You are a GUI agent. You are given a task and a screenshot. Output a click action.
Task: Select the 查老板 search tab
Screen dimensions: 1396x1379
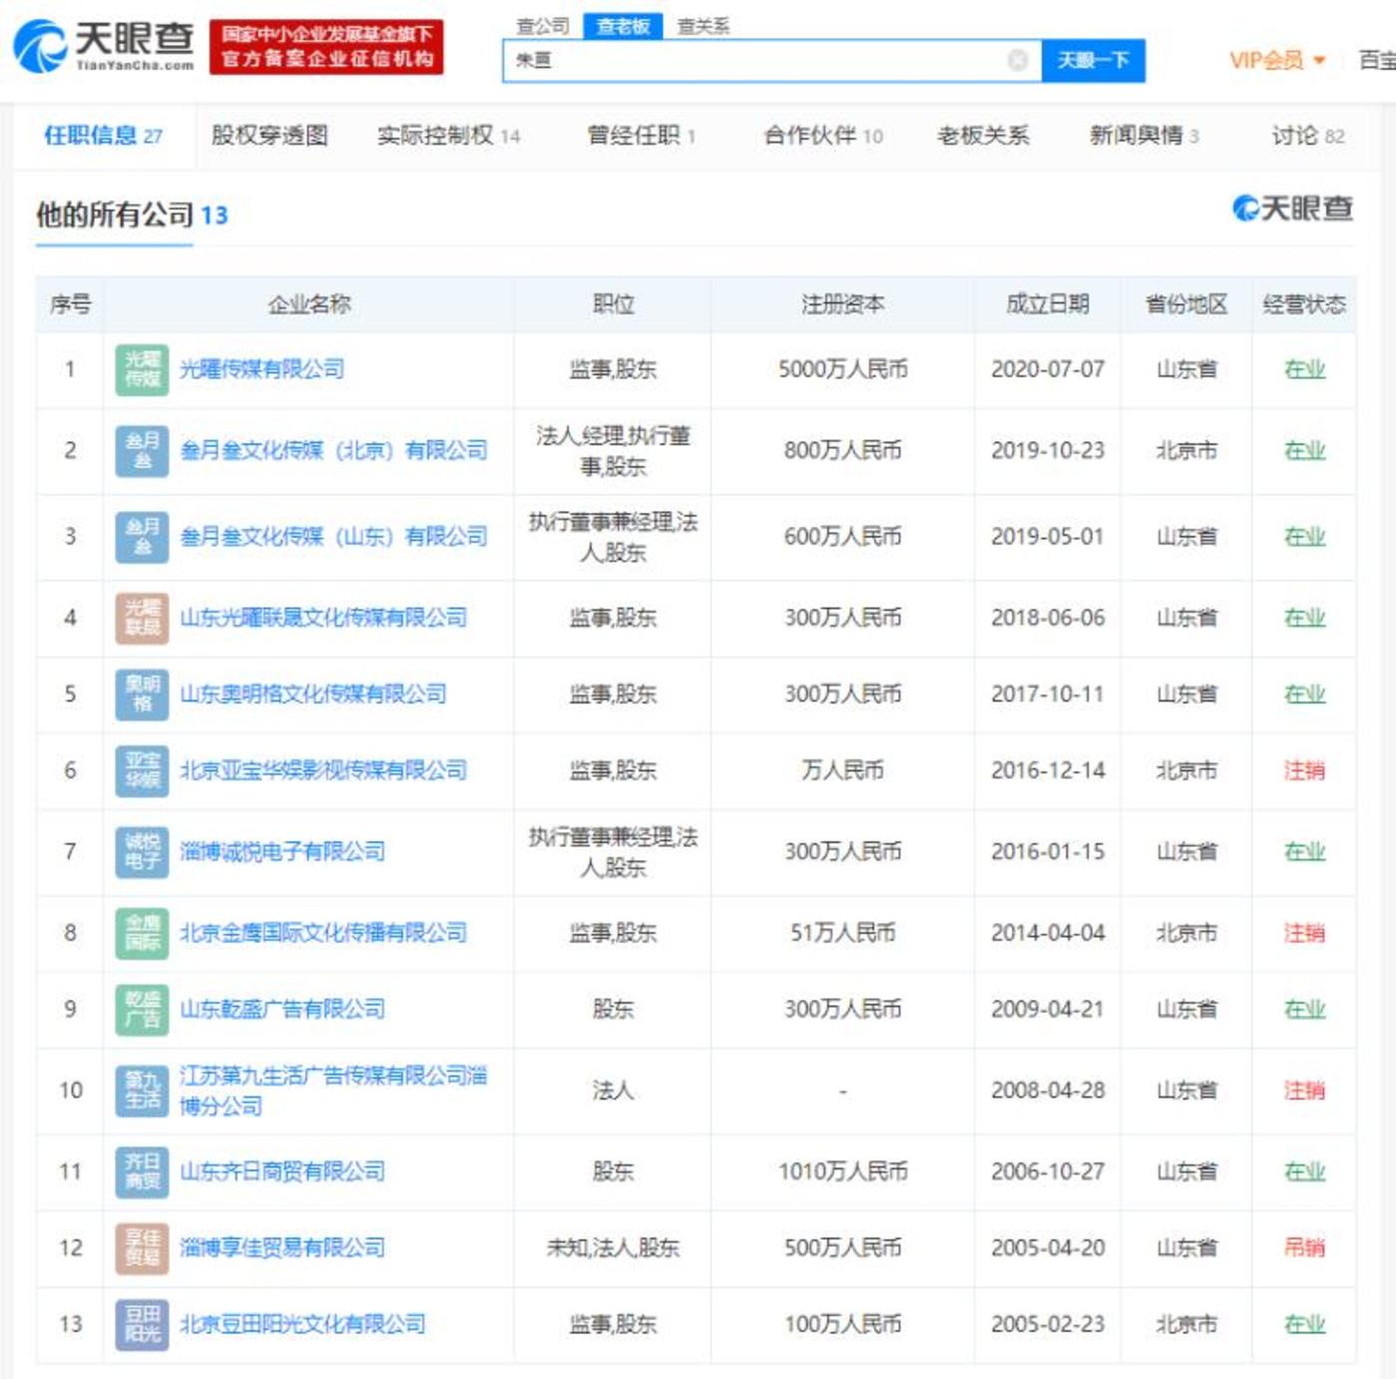(623, 26)
